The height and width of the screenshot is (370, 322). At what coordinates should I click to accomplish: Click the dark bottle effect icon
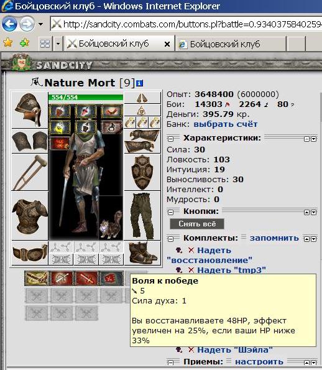[x=86, y=127]
